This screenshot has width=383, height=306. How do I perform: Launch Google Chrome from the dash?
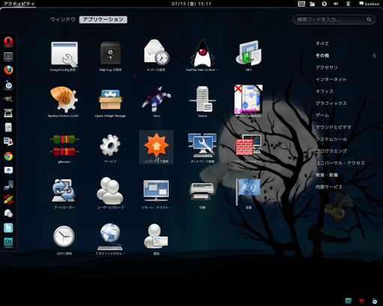click(8, 156)
